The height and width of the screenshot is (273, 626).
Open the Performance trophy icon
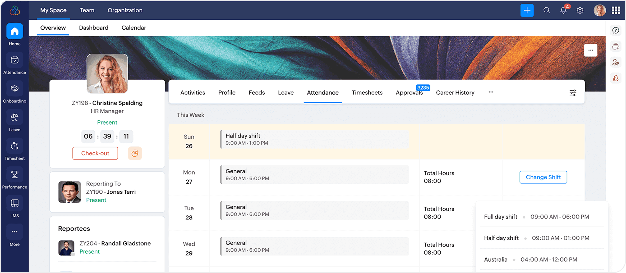[x=15, y=175]
